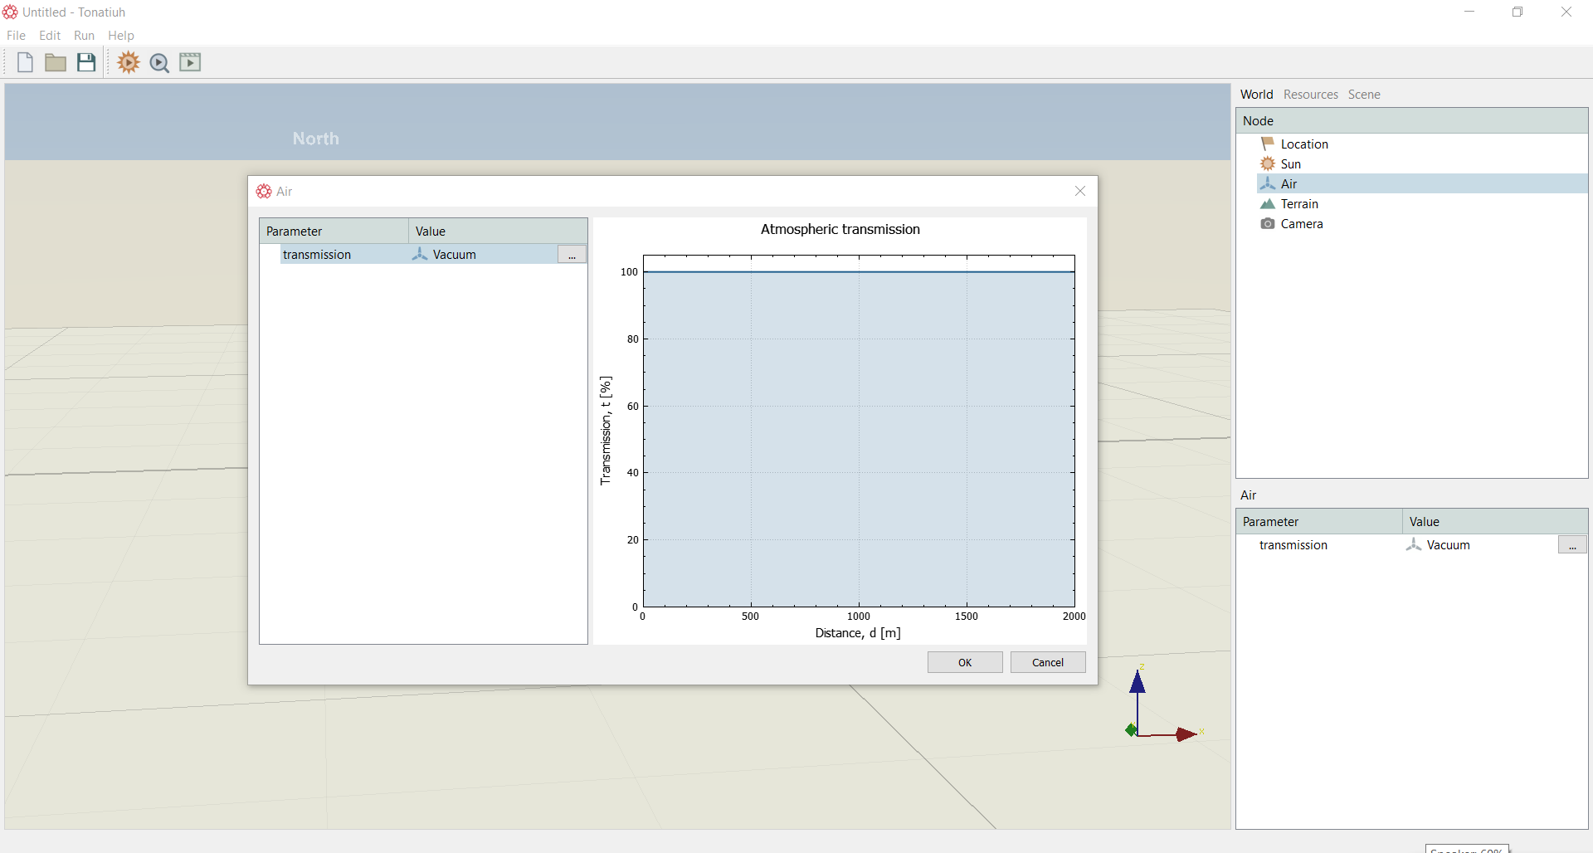
Task: Open the side panel transmission ellipsis button
Action: [1572, 545]
